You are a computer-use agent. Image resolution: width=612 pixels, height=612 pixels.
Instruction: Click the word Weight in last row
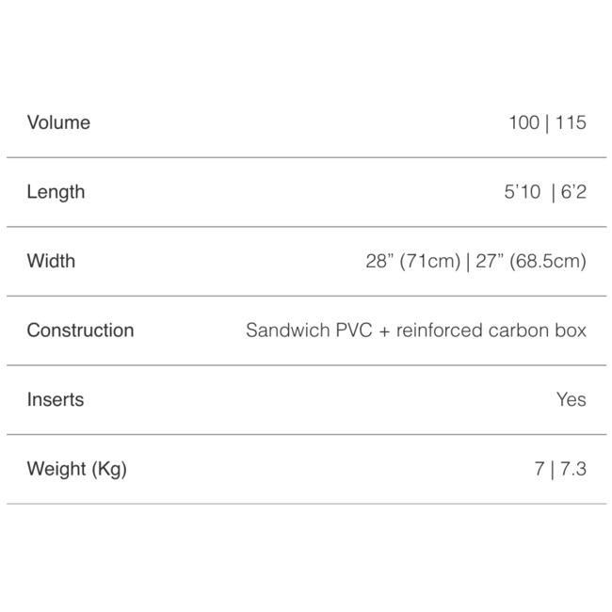56,469
